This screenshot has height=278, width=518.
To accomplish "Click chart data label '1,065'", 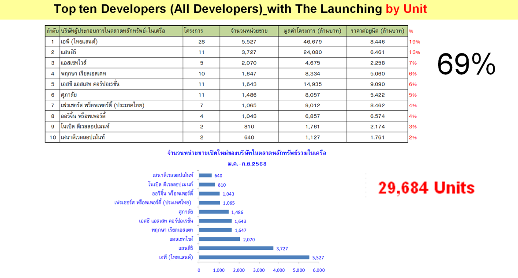I will pyautogui.click(x=229, y=203).
